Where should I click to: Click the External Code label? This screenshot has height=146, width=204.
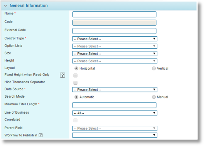(15, 30)
